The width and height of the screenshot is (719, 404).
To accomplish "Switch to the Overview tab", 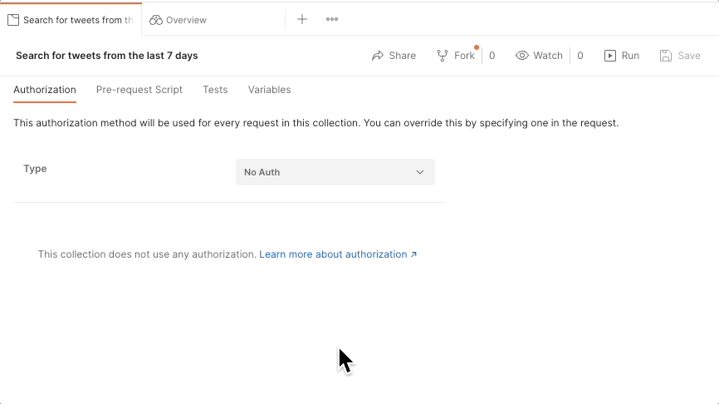I will tap(213, 20).
